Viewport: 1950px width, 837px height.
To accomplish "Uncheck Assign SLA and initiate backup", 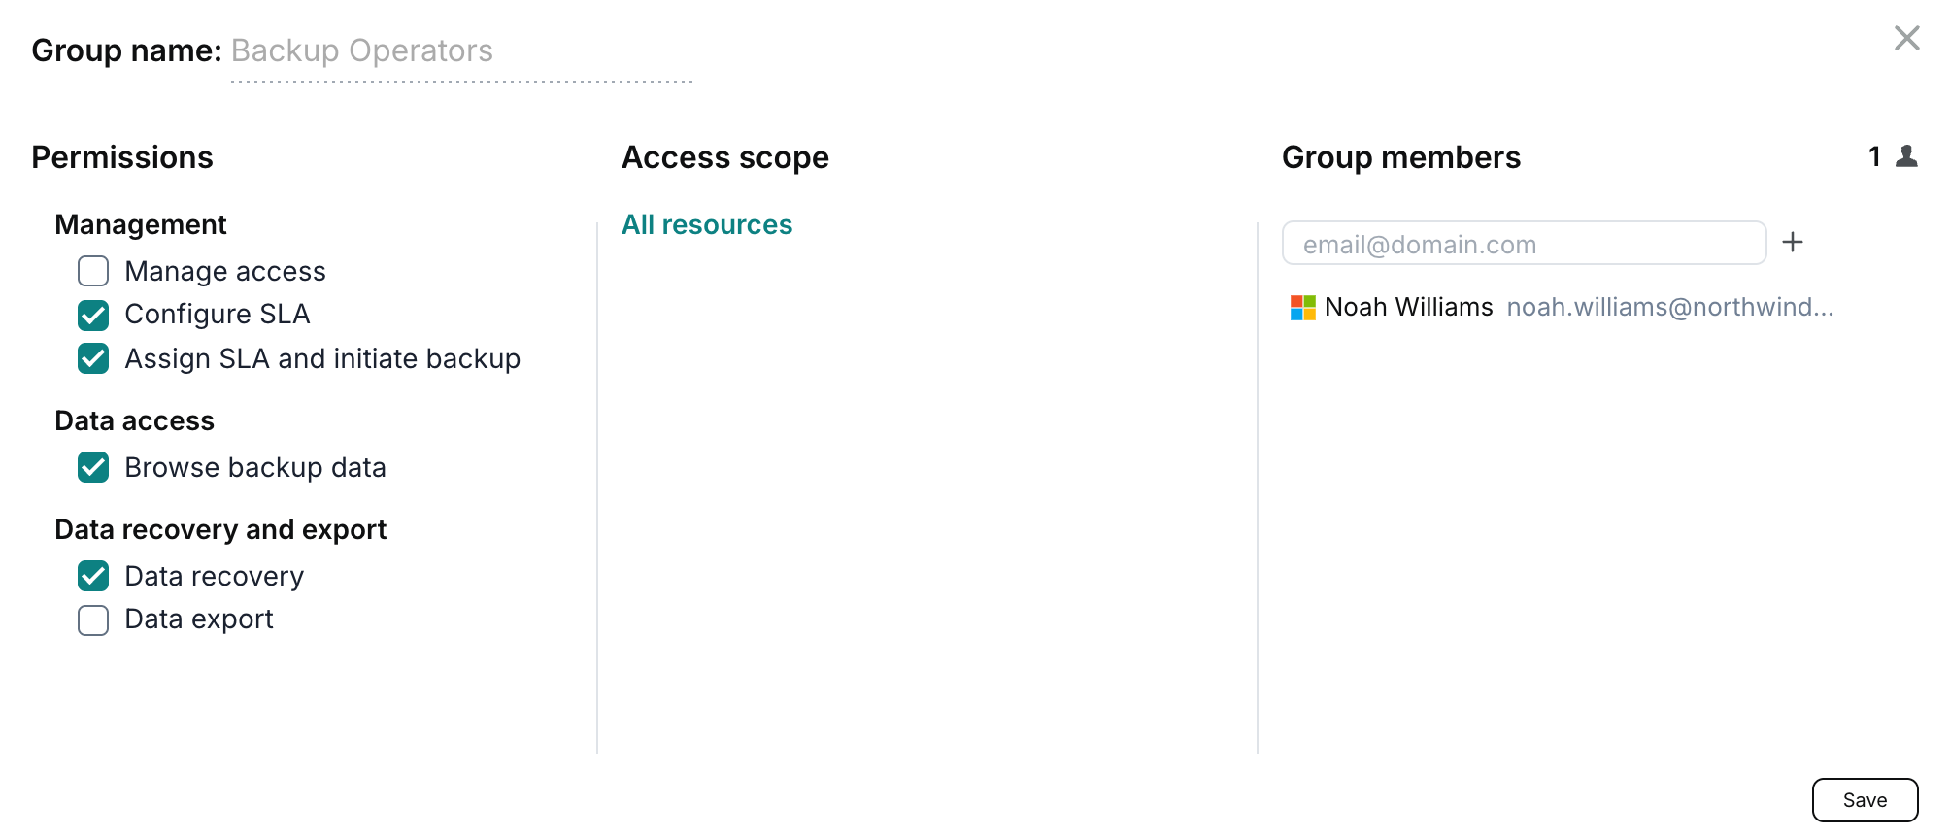I will [93, 358].
